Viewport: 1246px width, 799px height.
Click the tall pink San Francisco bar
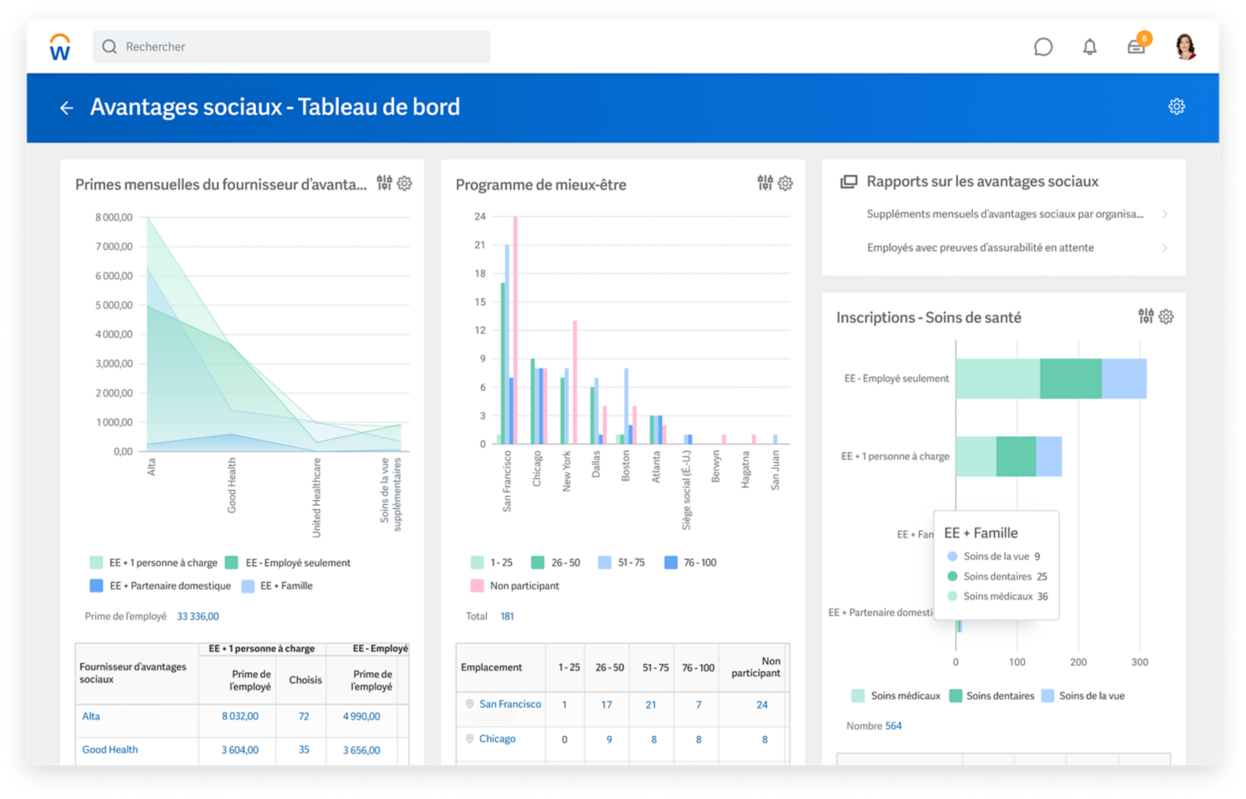click(515, 330)
